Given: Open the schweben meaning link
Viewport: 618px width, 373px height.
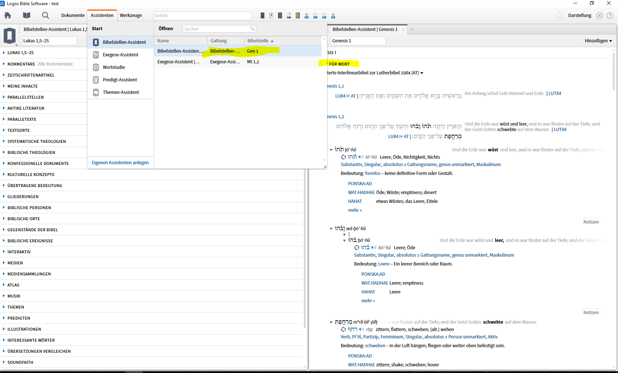Looking at the screenshot, I should click(x=375, y=345).
